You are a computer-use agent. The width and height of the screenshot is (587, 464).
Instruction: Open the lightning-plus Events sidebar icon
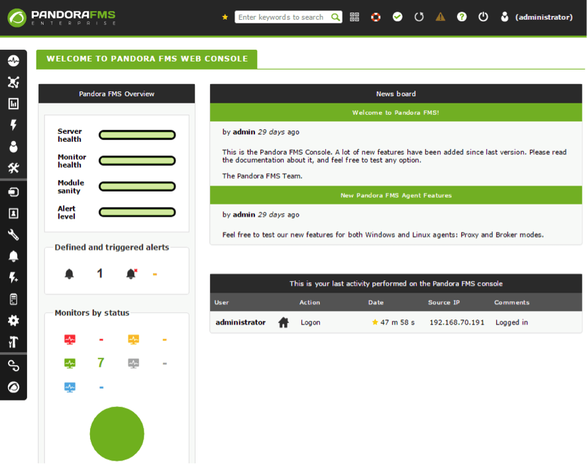tap(13, 278)
